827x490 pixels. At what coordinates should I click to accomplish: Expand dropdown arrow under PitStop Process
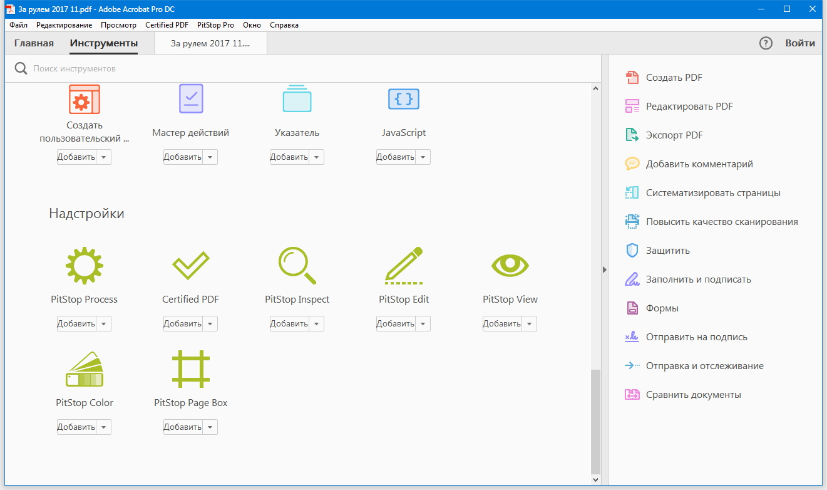tap(103, 324)
